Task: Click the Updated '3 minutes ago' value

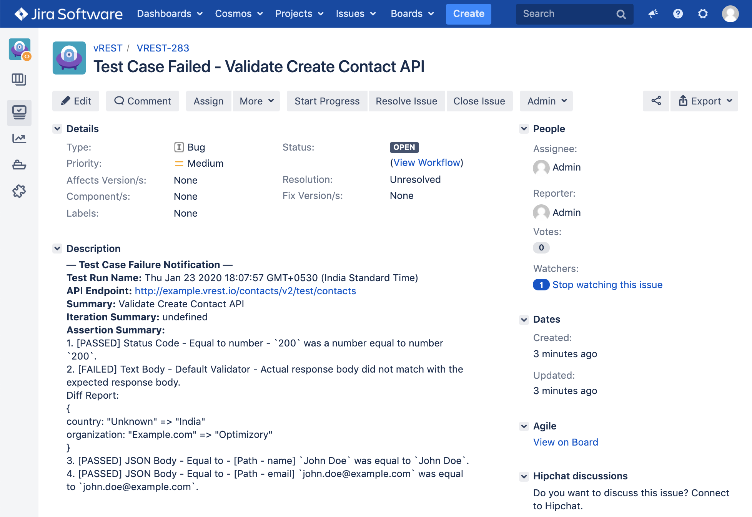Action: coord(565,391)
